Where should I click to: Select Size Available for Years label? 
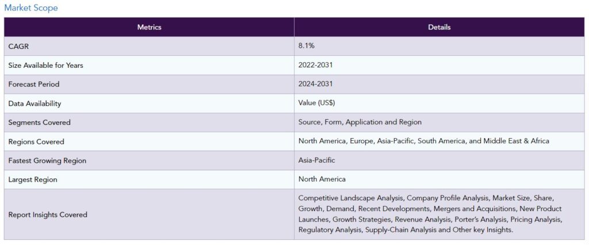(46, 66)
